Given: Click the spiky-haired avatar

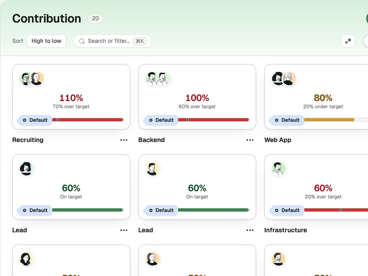Looking at the screenshot, I should (278, 259).
